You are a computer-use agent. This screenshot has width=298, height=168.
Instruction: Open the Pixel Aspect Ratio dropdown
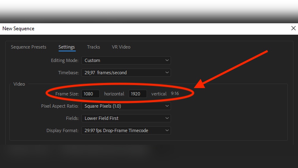(x=126, y=106)
